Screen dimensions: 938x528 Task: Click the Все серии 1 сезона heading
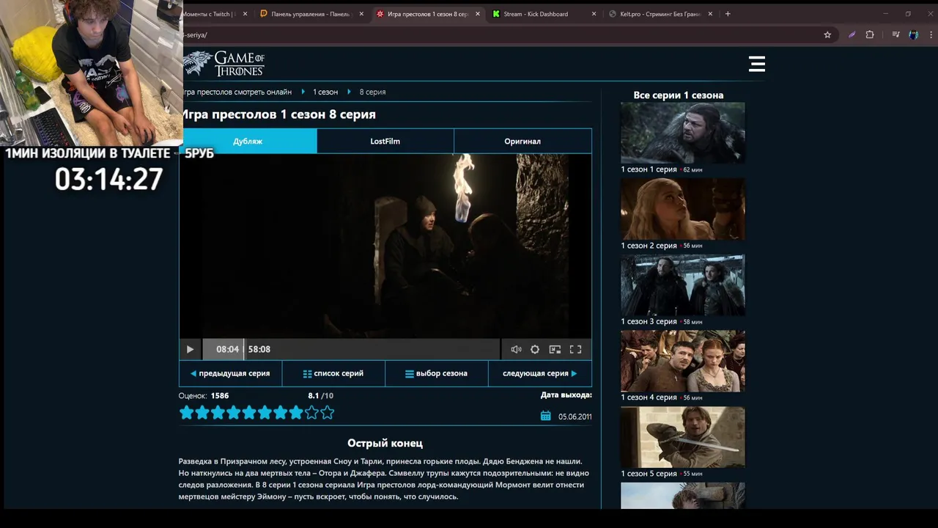point(679,95)
